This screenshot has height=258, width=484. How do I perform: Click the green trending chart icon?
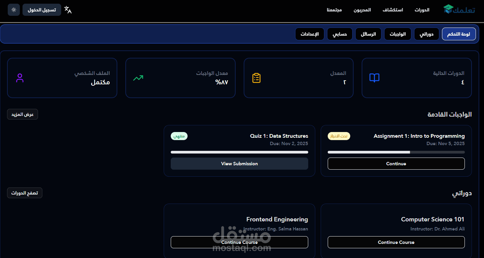(x=138, y=78)
